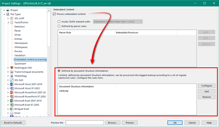Click the Microsoft PowerPoint 97-2003 icon
219x127 pixels.
pyautogui.click(x=12, y=96)
